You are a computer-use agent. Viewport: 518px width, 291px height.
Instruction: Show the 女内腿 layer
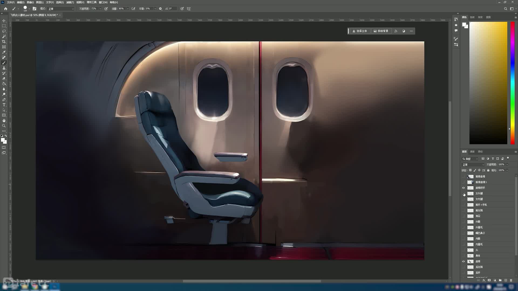(464, 199)
